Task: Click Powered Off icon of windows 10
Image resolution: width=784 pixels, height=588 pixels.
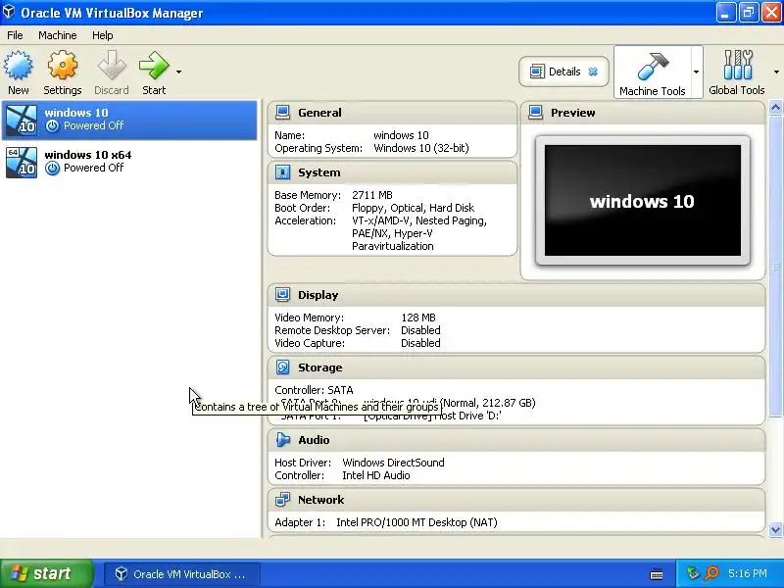Action: 52,126
